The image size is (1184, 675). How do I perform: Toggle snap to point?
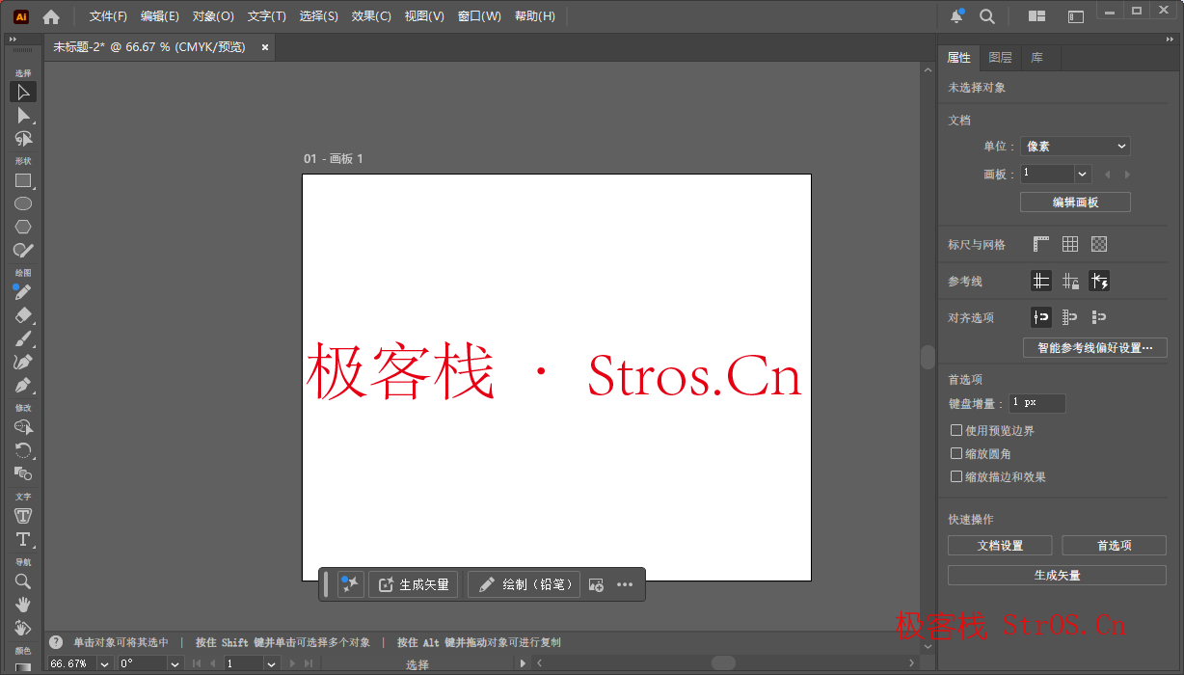tap(1041, 317)
